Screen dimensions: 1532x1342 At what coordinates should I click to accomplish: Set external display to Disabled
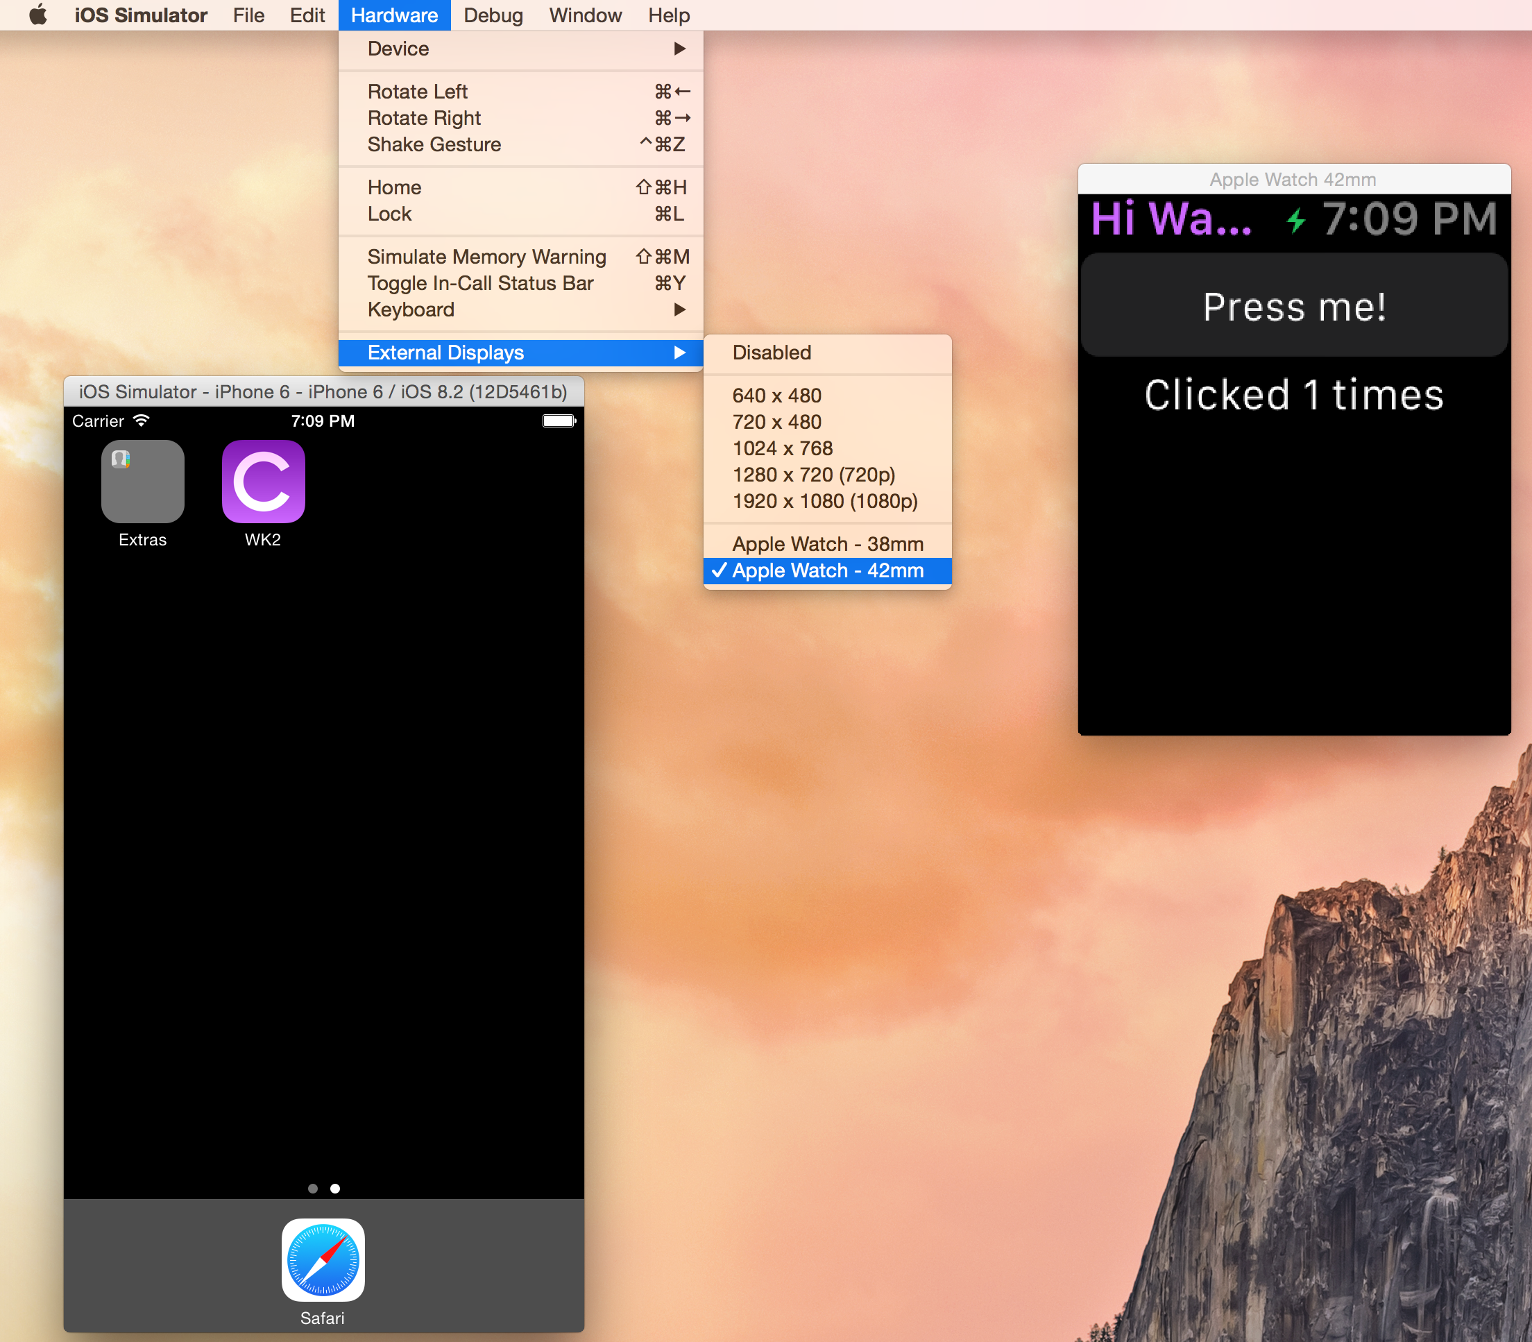[772, 353]
